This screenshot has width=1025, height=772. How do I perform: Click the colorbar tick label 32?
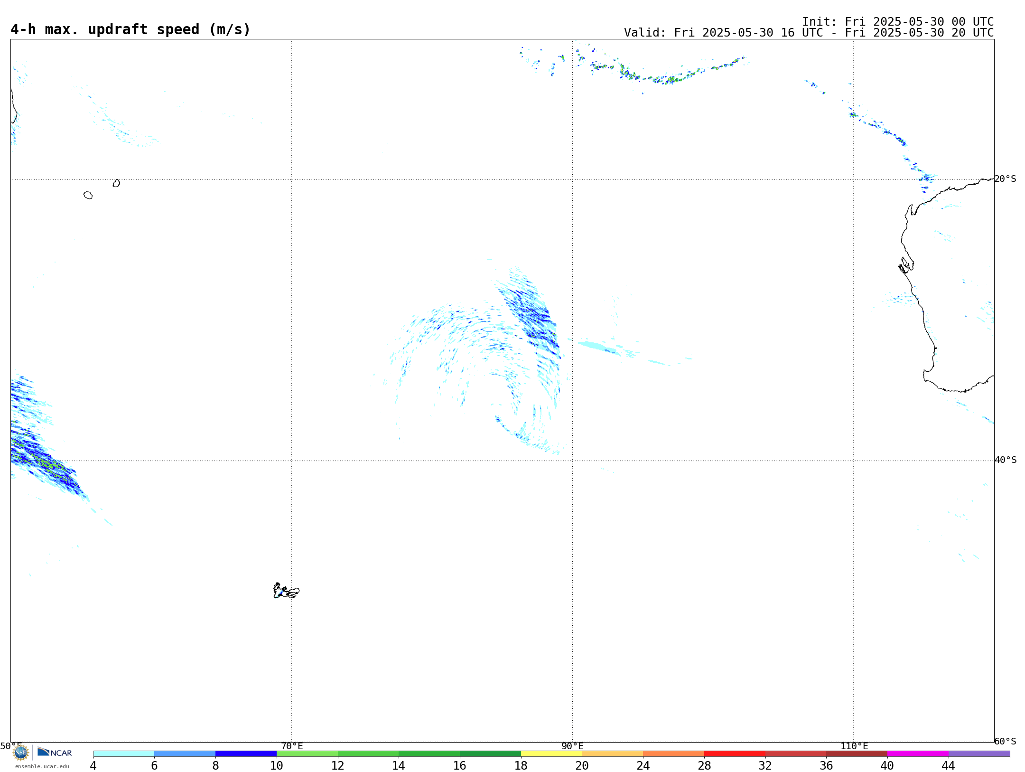click(765, 765)
